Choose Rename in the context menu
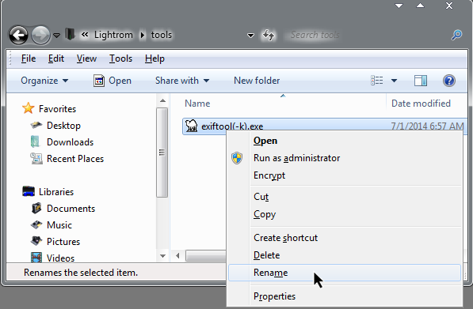473x309 pixels. [345, 273]
